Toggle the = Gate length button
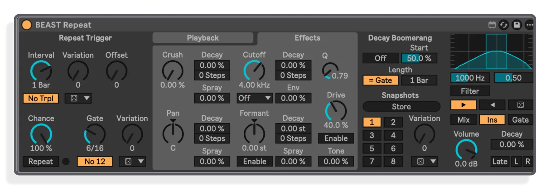Image resolution: width=550 pixels, height=189 pixels. click(380, 80)
